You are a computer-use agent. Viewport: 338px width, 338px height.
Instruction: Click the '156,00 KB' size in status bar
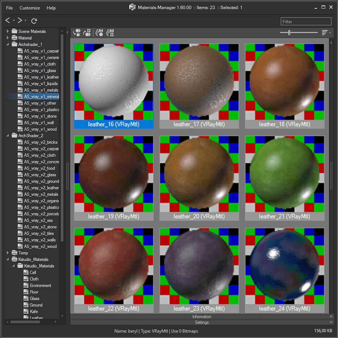tap(323, 330)
